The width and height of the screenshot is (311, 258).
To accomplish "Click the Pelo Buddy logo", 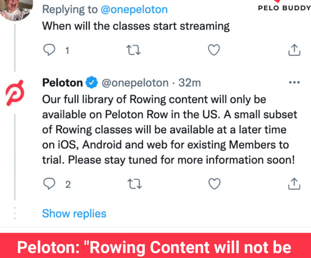I will (x=284, y=7).
